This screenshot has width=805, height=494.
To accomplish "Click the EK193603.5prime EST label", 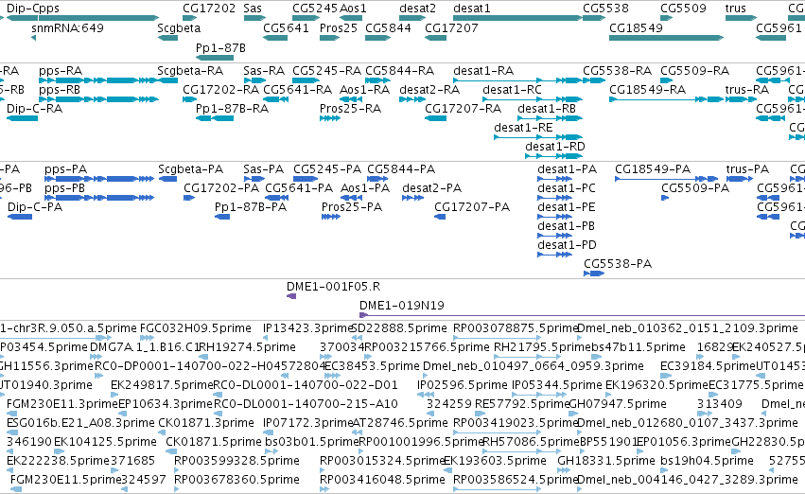I will [495, 460].
